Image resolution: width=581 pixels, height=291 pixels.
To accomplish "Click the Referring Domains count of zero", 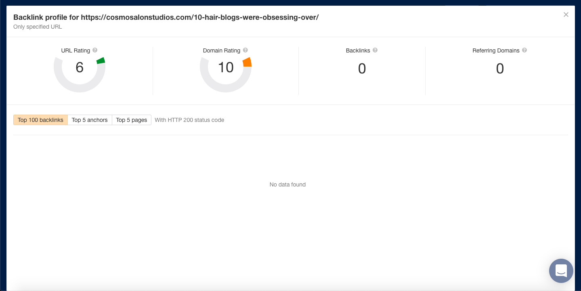I will 499,69.
